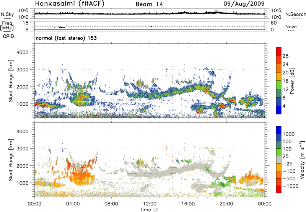Click the "500" label on the velocity colorbar
306x212 pixels.
pyautogui.click(x=288, y=142)
